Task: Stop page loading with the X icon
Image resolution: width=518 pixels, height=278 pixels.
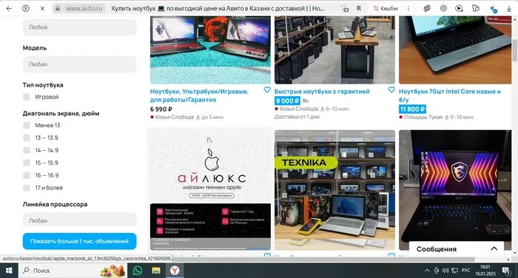Action: pyautogui.click(x=42, y=9)
